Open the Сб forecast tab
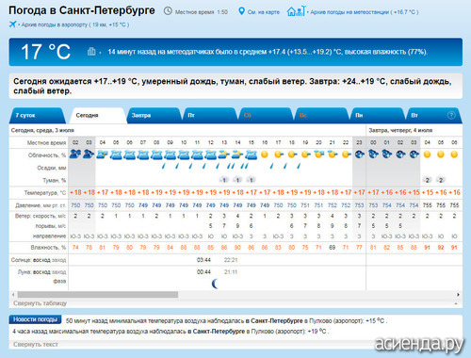 [x=265, y=116]
